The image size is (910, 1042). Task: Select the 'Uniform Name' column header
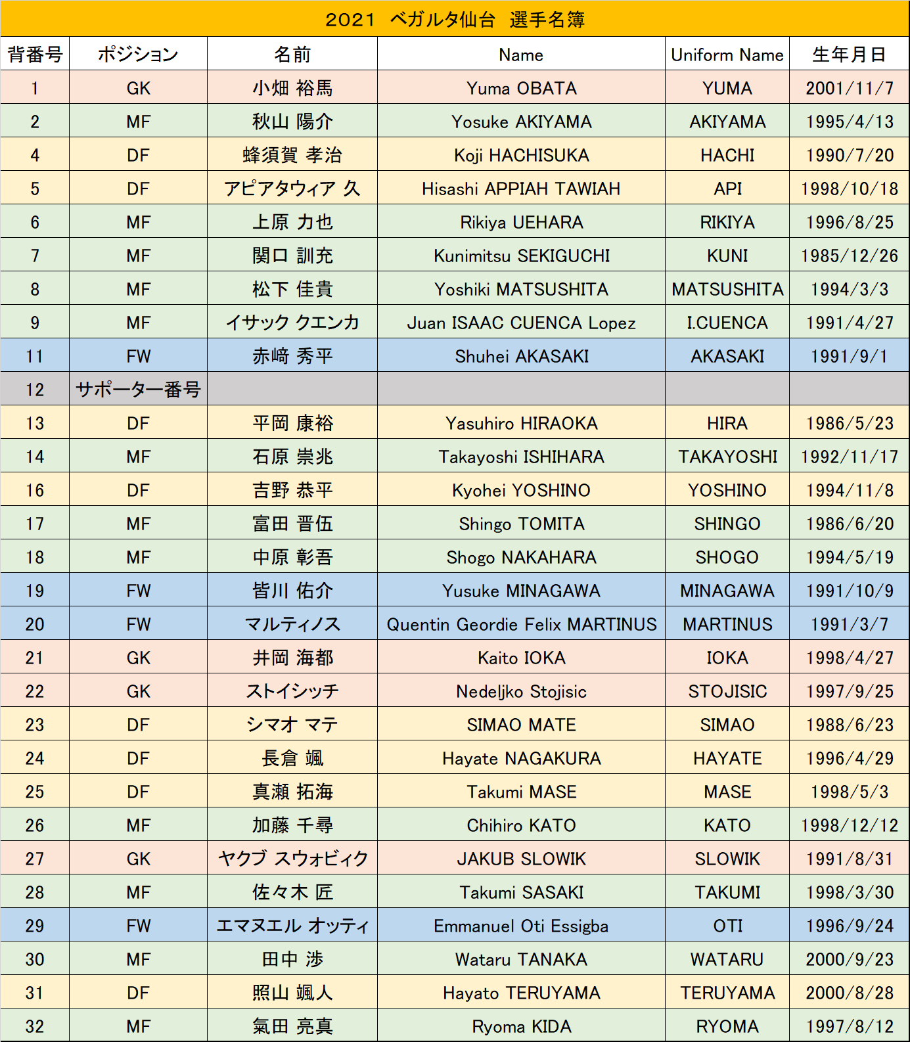727,54
